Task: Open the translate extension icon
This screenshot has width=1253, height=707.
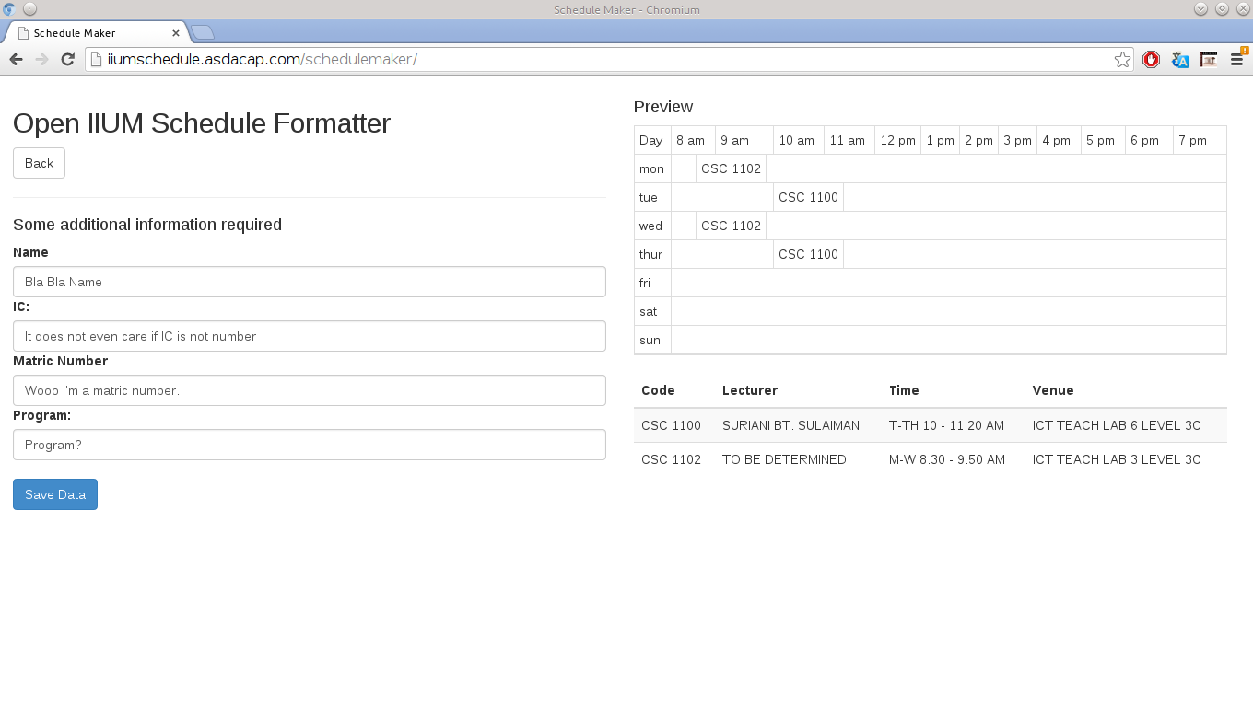Action: (x=1179, y=60)
